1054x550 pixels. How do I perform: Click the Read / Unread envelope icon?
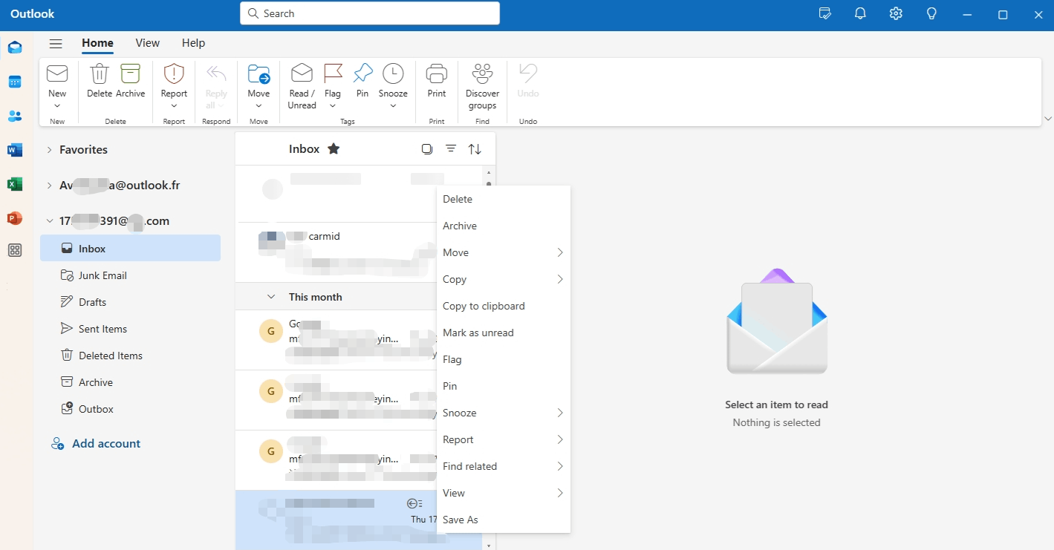302,73
